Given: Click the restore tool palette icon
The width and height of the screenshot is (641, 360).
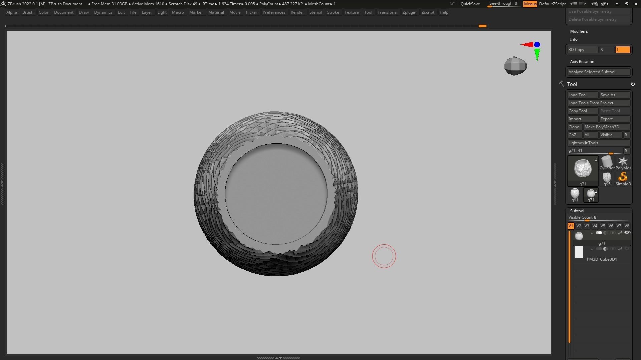Looking at the screenshot, I should (x=633, y=84).
